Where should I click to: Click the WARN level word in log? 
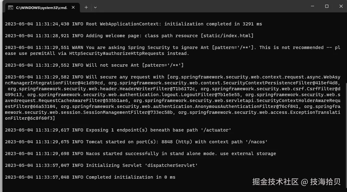[x=77, y=47]
